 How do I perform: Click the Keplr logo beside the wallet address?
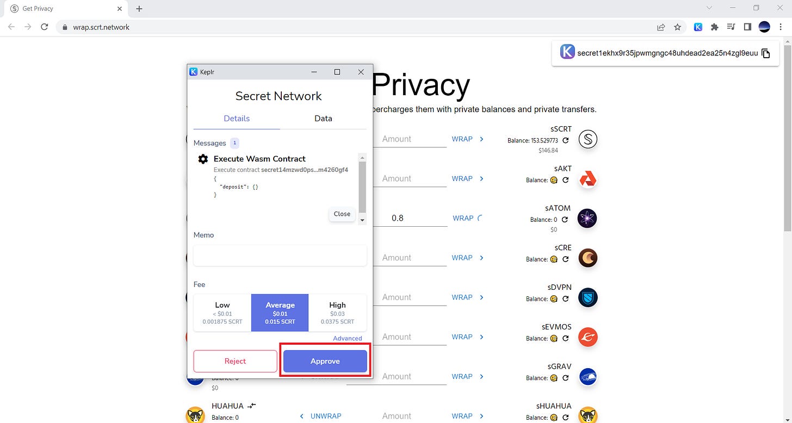coord(567,52)
